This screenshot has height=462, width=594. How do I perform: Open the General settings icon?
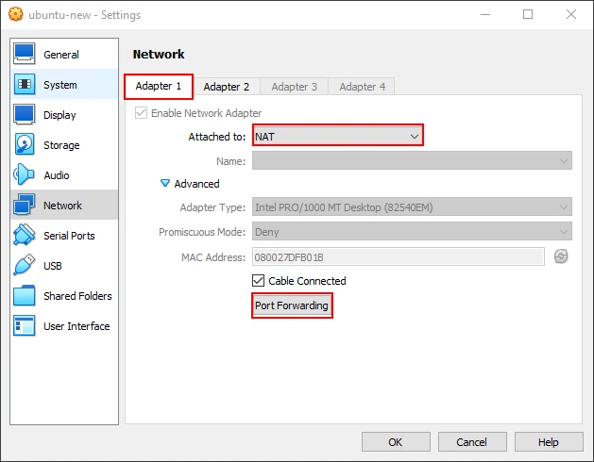[x=25, y=55]
